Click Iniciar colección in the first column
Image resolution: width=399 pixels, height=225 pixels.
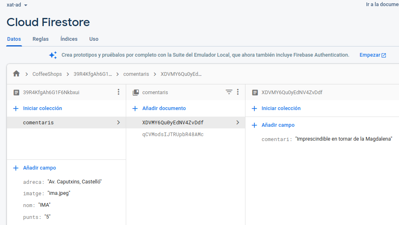pos(42,108)
